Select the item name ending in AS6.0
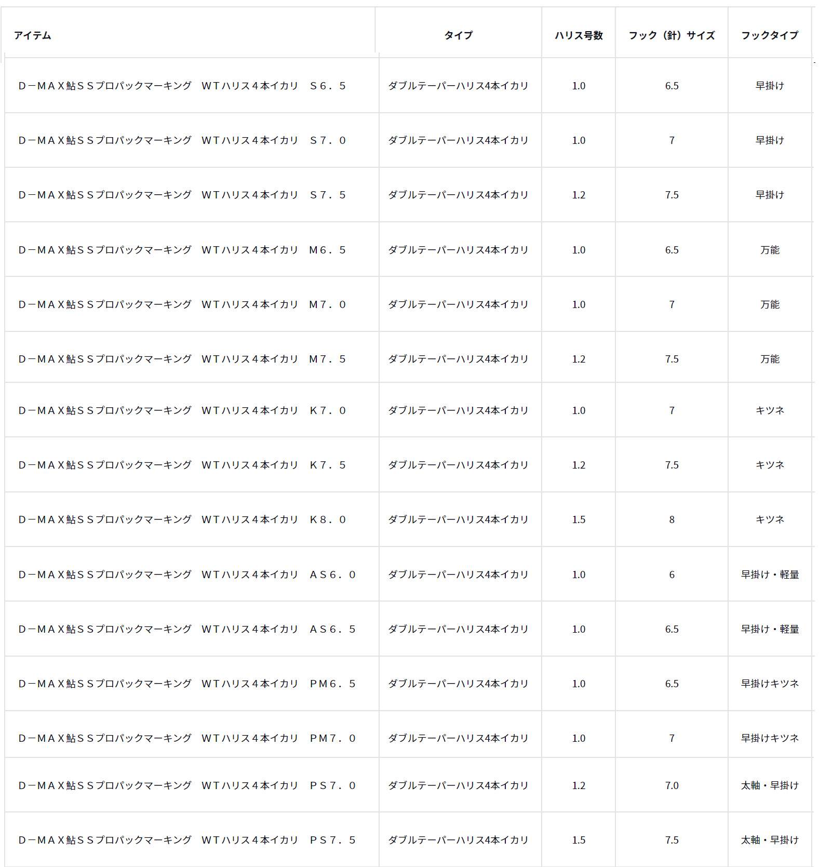The width and height of the screenshot is (819, 867). [187, 575]
